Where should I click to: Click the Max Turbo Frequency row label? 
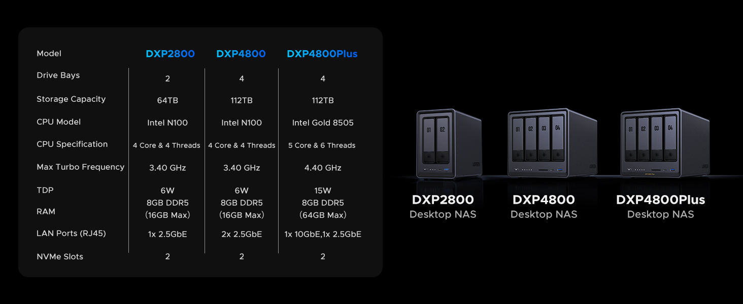pyautogui.click(x=80, y=167)
